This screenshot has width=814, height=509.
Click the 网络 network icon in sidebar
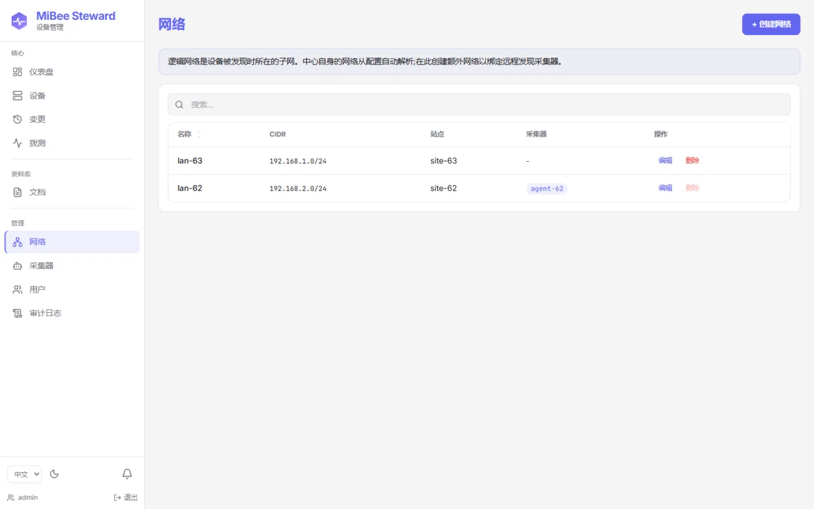pyautogui.click(x=18, y=242)
